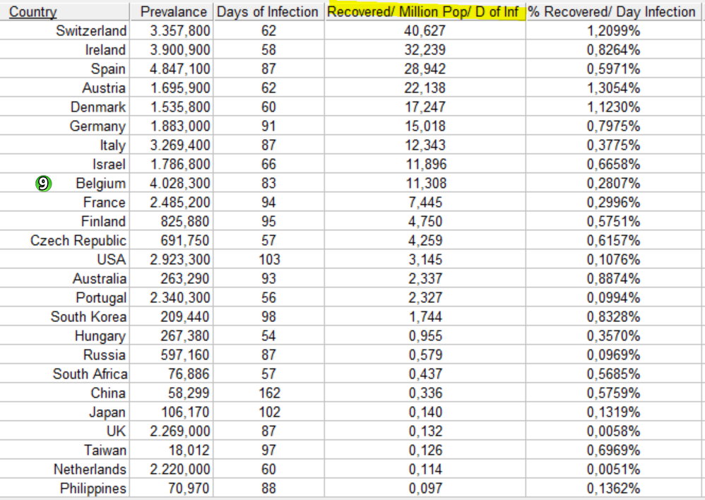Screen dimensions: 705x500
Task: Click the percentage 0,2996% for France
Action: (x=613, y=203)
